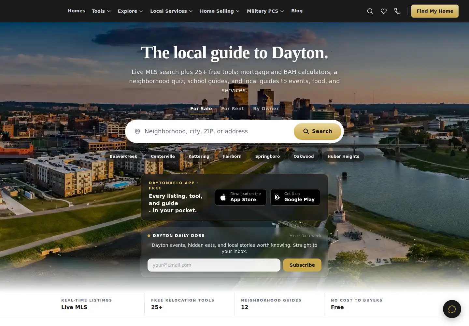Screen dimensions: 469x326
Task: Click the Free Relocation Tools 25+ stat
Action: click(x=190, y=304)
